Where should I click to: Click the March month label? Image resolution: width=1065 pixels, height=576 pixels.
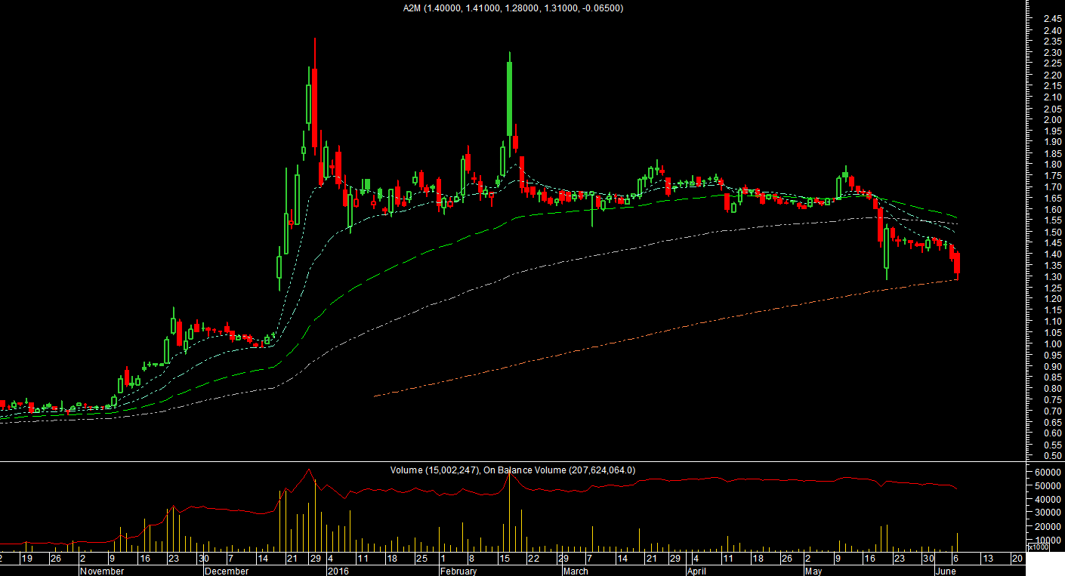pos(576,571)
